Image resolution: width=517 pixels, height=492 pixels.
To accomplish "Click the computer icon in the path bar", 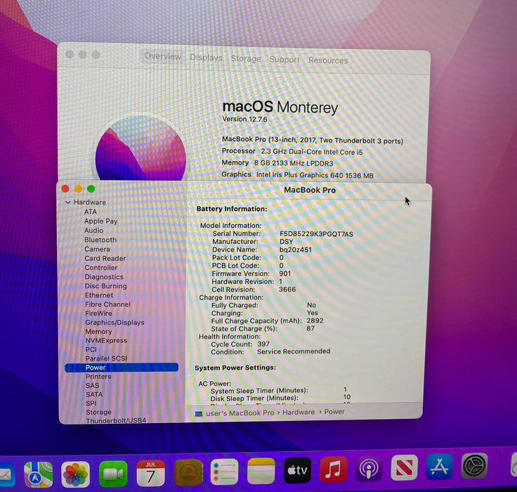I will pyautogui.click(x=199, y=413).
